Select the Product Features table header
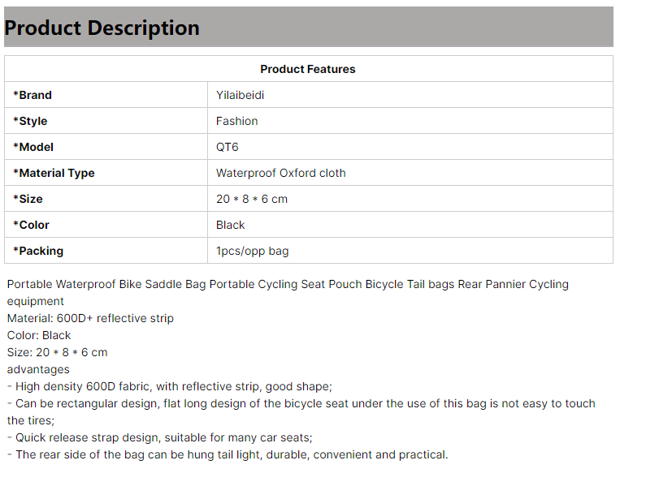646x482 pixels. [308, 69]
